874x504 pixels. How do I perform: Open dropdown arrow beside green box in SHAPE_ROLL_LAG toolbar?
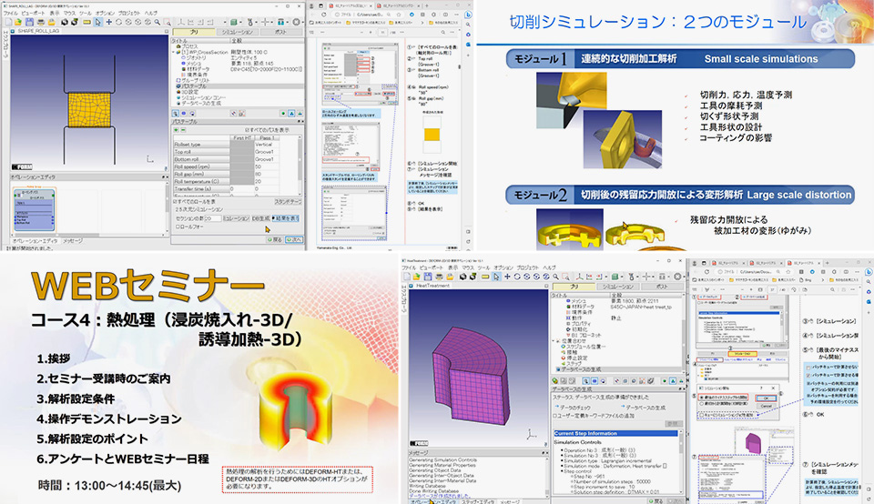coord(240,22)
